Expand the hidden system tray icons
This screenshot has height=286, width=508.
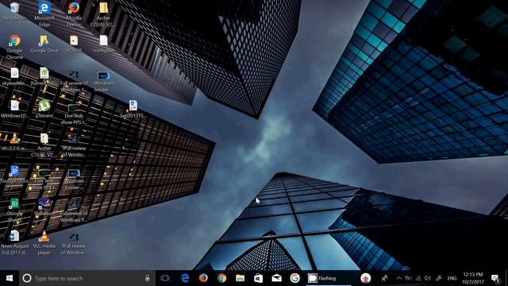tap(398, 278)
